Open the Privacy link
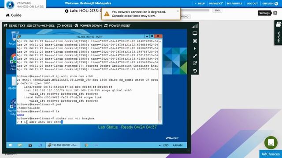This screenshot has height=158, width=282. 215,4
